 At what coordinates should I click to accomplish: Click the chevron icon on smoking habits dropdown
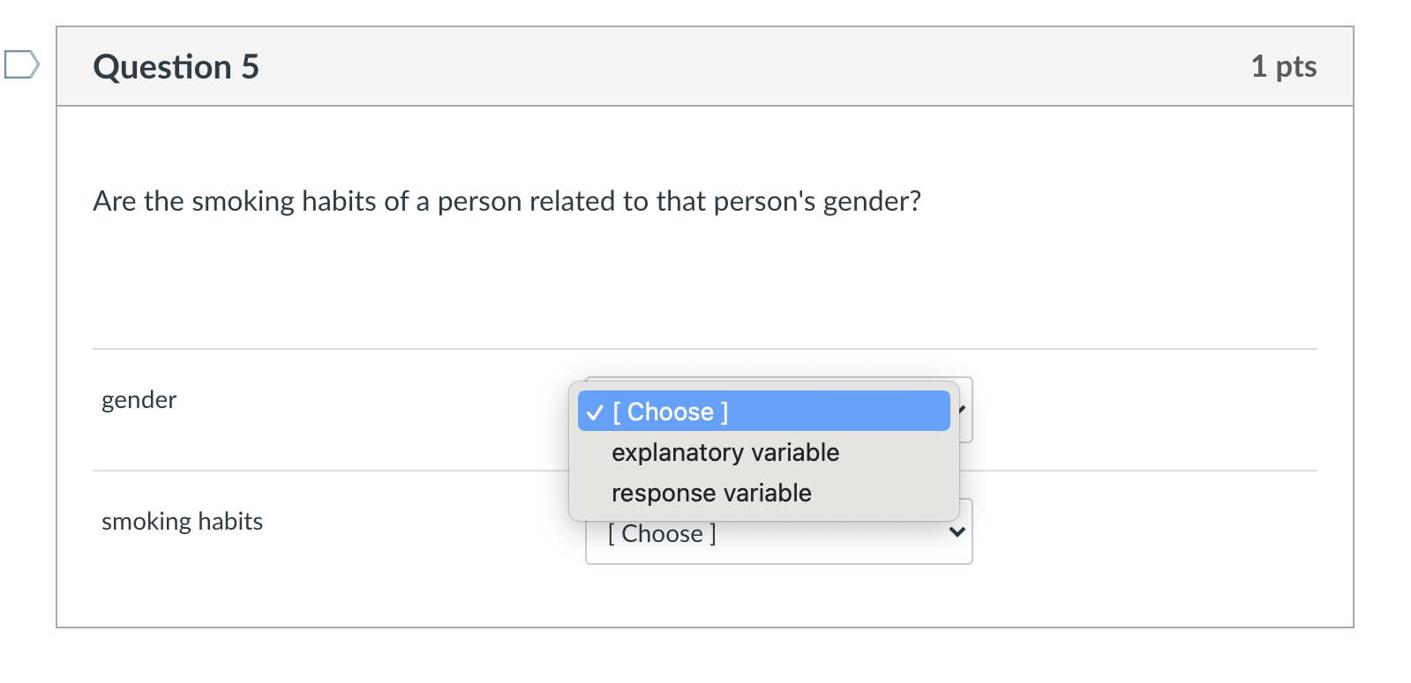[957, 531]
